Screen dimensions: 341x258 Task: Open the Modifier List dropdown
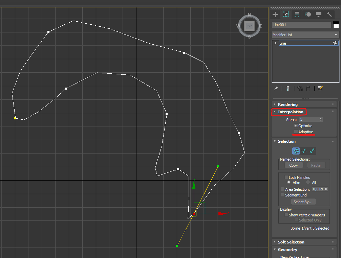tap(305, 35)
